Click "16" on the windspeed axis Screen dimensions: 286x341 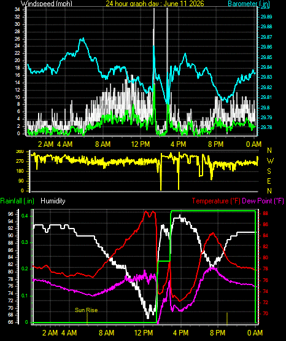17,76
